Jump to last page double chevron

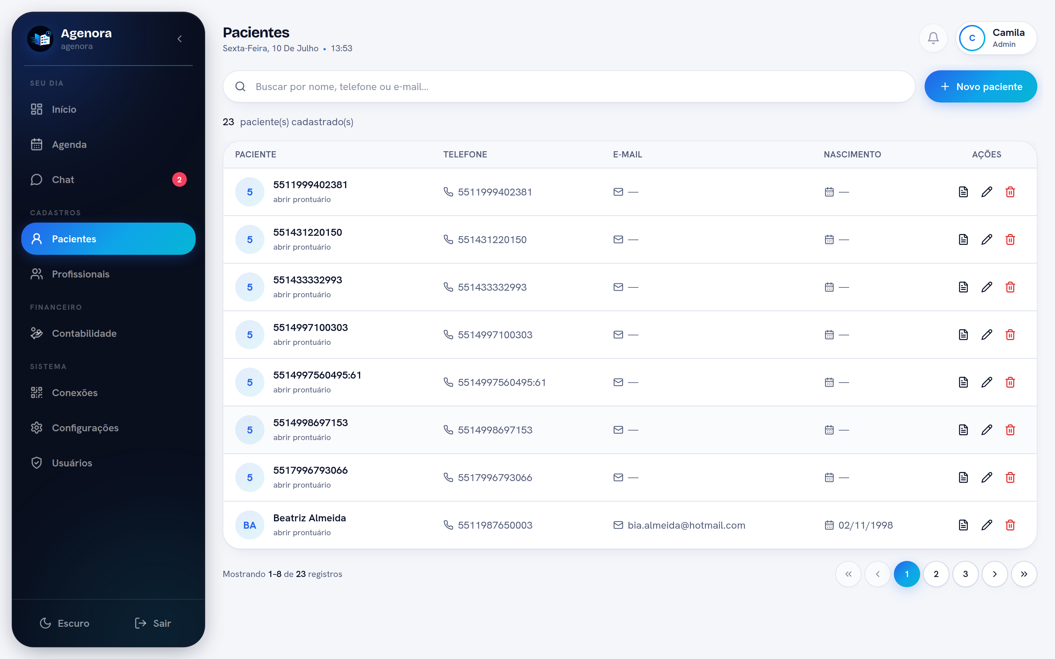click(x=1023, y=574)
